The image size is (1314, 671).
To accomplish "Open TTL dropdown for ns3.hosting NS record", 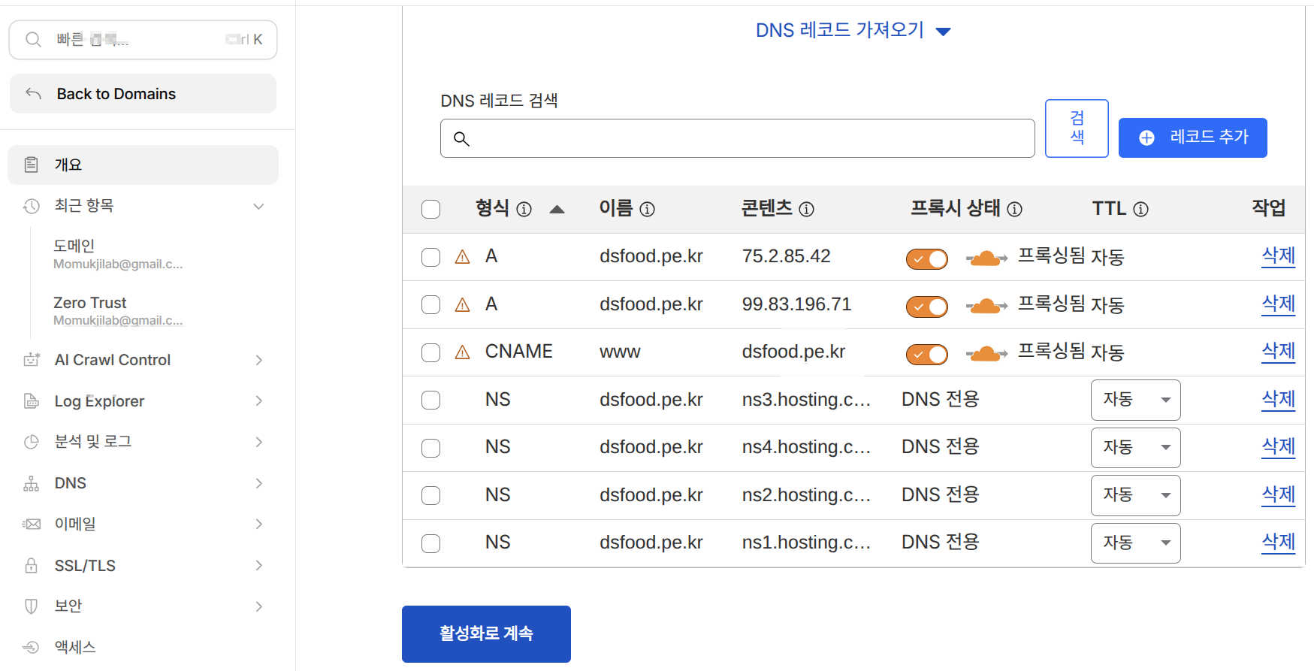I will (x=1135, y=400).
